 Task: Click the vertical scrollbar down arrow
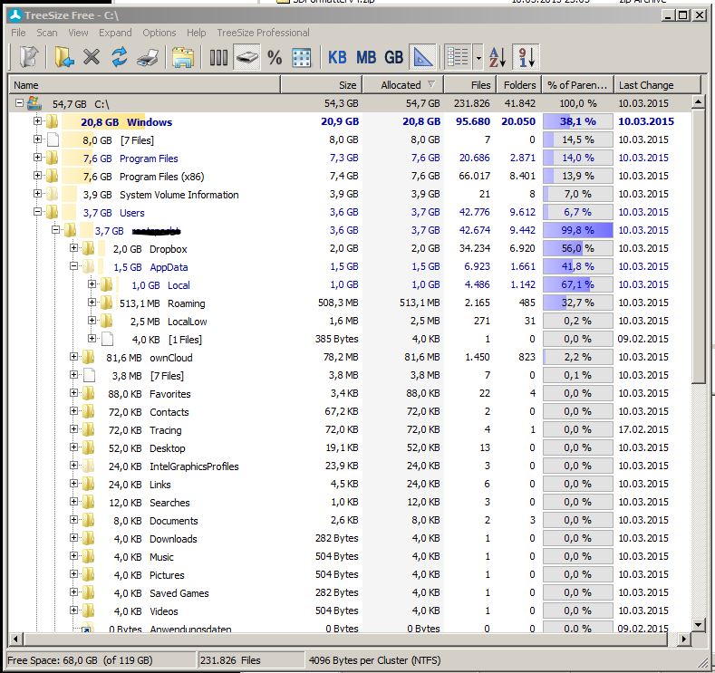(x=698, y=624)
